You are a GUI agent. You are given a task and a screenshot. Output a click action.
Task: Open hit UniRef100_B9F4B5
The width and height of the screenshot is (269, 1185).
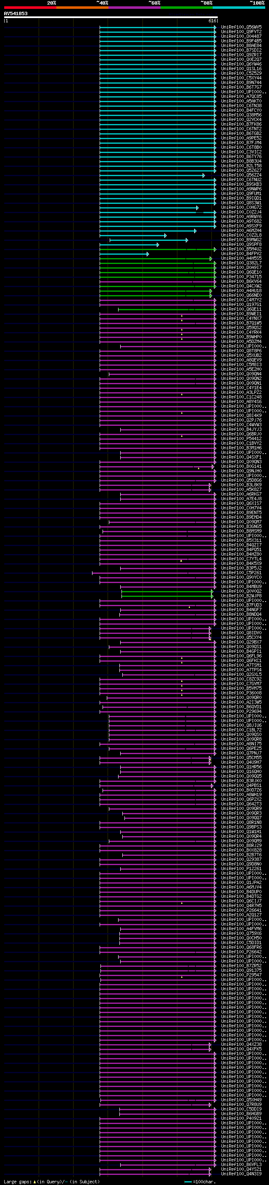tap(241, 41)
